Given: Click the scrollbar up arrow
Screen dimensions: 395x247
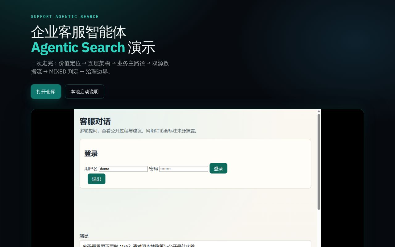Looking at the screenshot, I should (319, 111).
